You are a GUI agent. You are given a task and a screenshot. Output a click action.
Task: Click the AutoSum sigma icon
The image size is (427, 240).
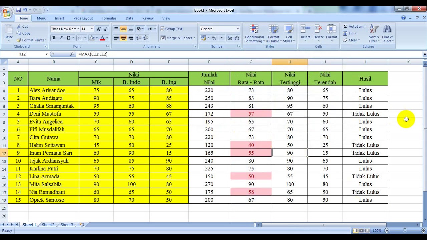[x=345, y=26]
